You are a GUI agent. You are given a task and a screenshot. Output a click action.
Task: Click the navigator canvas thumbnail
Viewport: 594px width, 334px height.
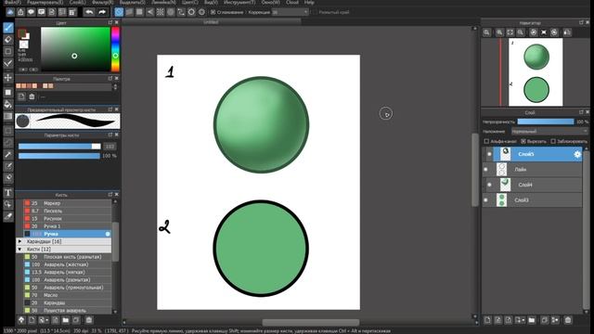pos(536,72)
